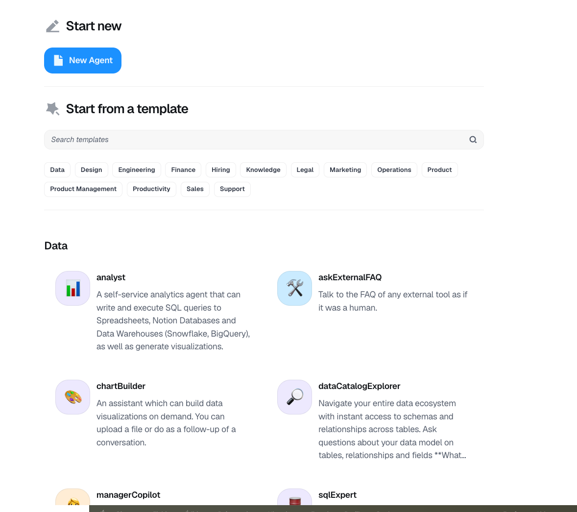Select the Operations category filter
577x512 pixels.
click(x=394, y=170)
